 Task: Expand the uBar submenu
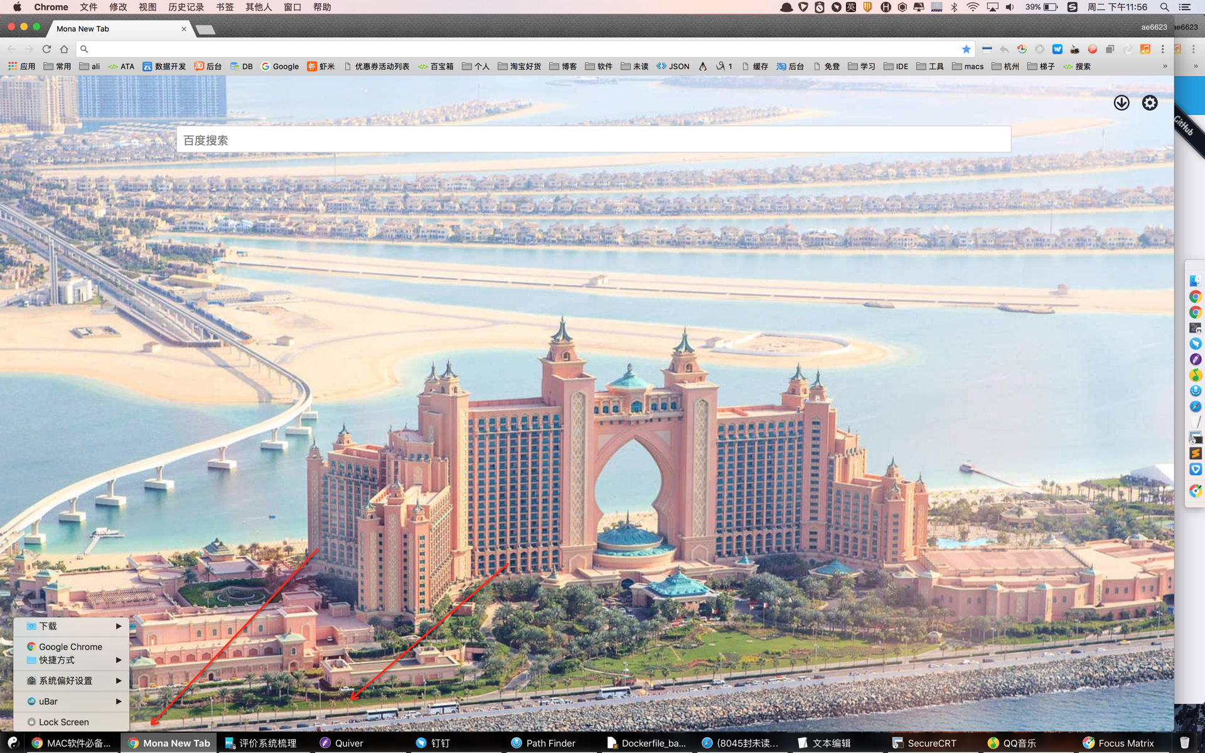[72, 702]
